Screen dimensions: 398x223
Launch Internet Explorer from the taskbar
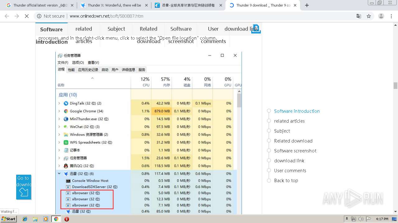click(x=25, y=219)
